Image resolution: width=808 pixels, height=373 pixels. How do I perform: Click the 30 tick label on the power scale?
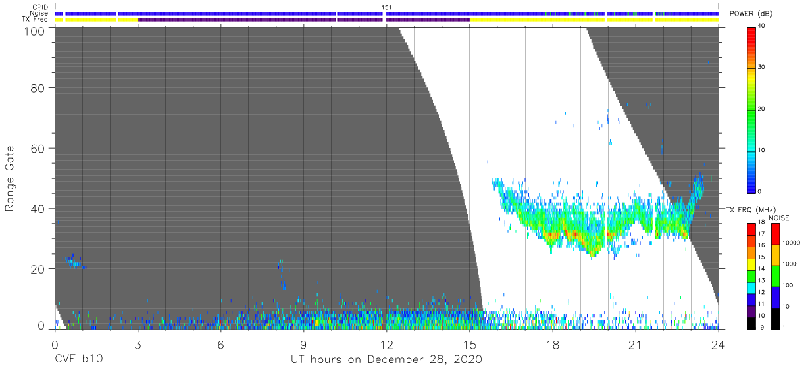click(x=762, y=68)
